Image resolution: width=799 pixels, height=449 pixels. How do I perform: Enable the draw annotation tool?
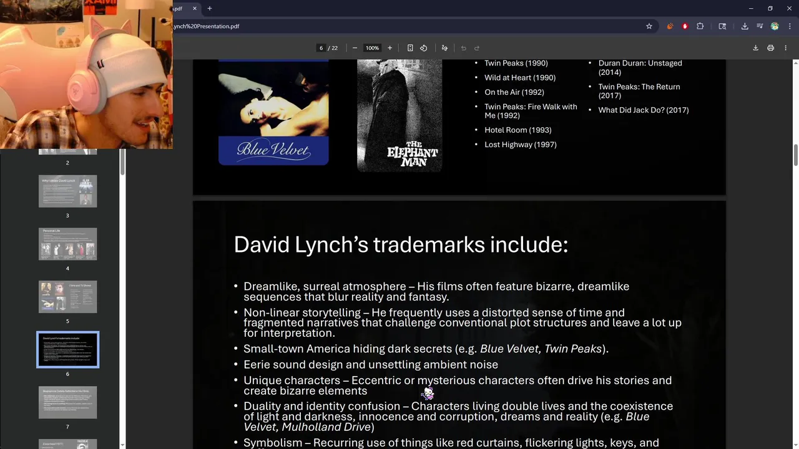coord(444,48)
